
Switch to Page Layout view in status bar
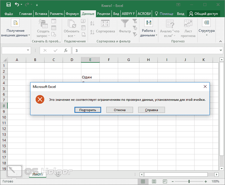point(154,181)
